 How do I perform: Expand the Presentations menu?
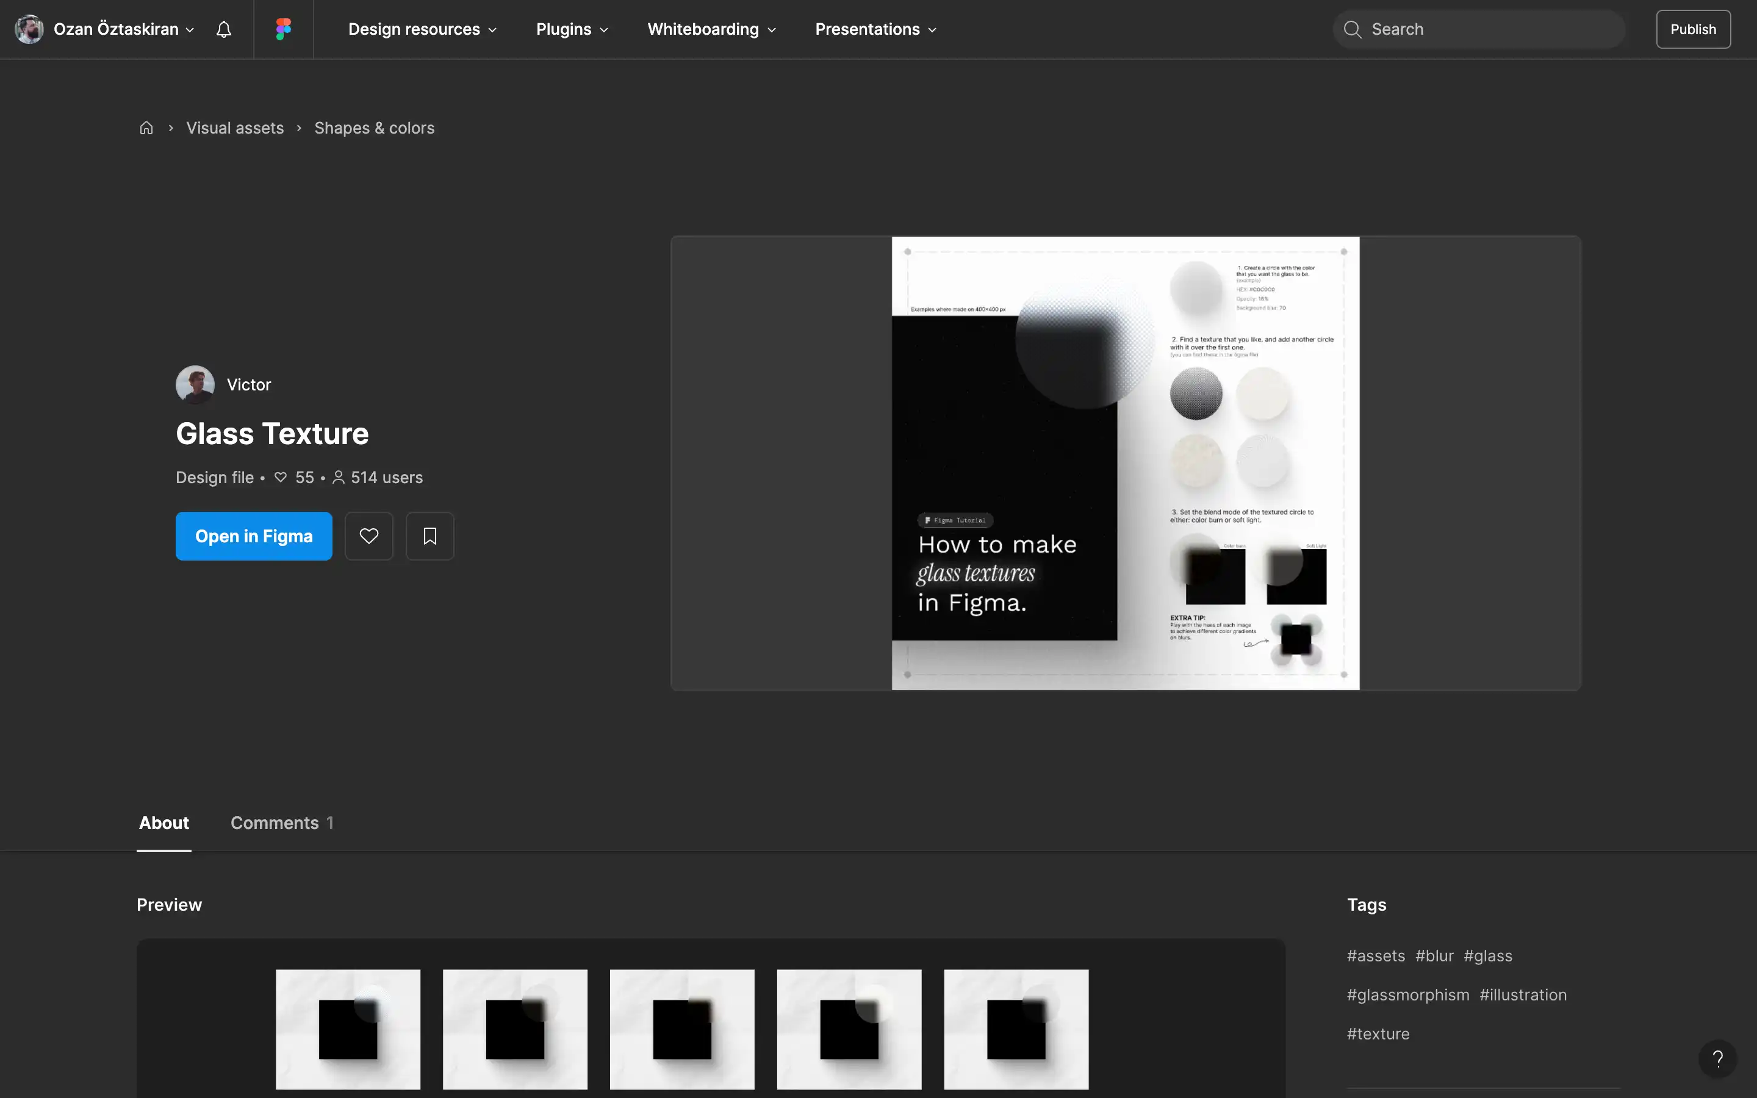(875, 29)
